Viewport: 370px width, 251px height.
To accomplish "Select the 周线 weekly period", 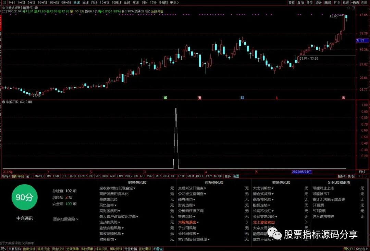I will pyautogui.click(x=85, y=3).
